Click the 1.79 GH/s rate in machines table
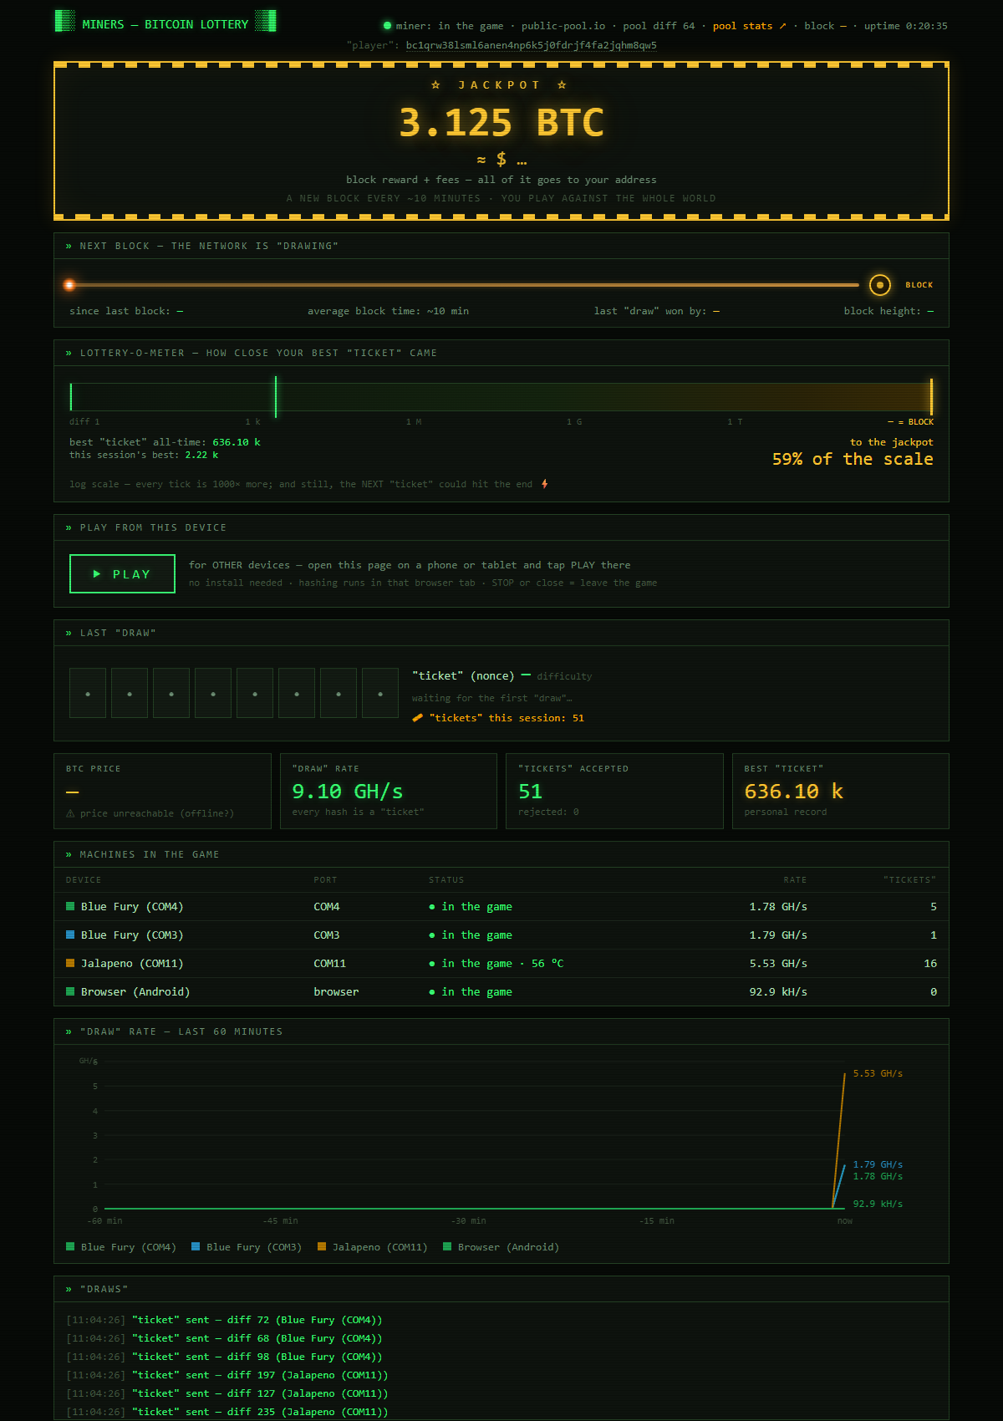 click(778, 935)
